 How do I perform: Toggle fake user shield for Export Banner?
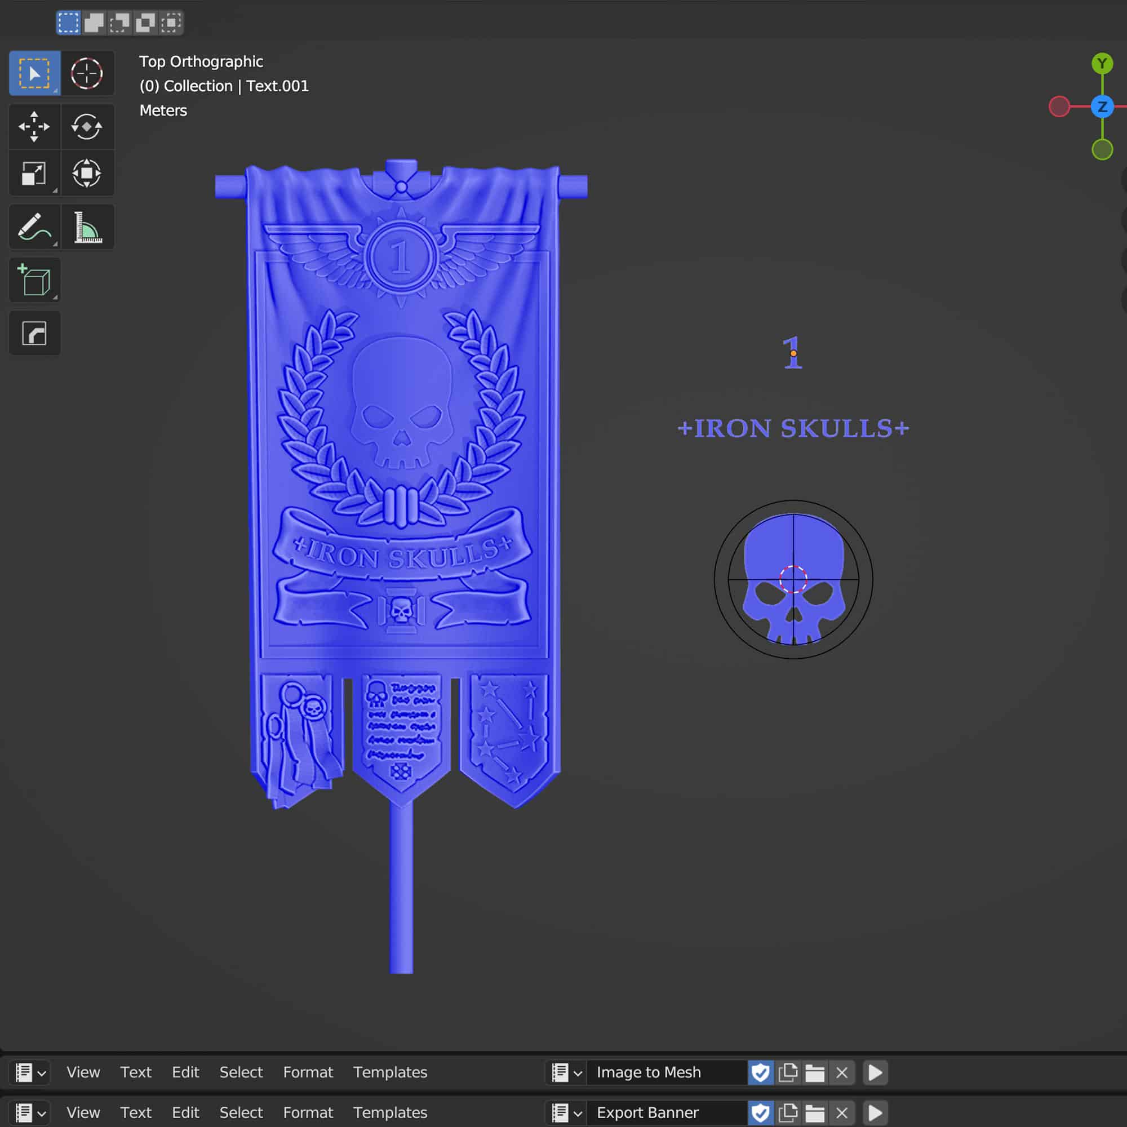(x=761, y=1112)
